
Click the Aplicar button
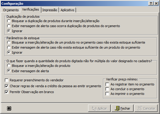99,108
